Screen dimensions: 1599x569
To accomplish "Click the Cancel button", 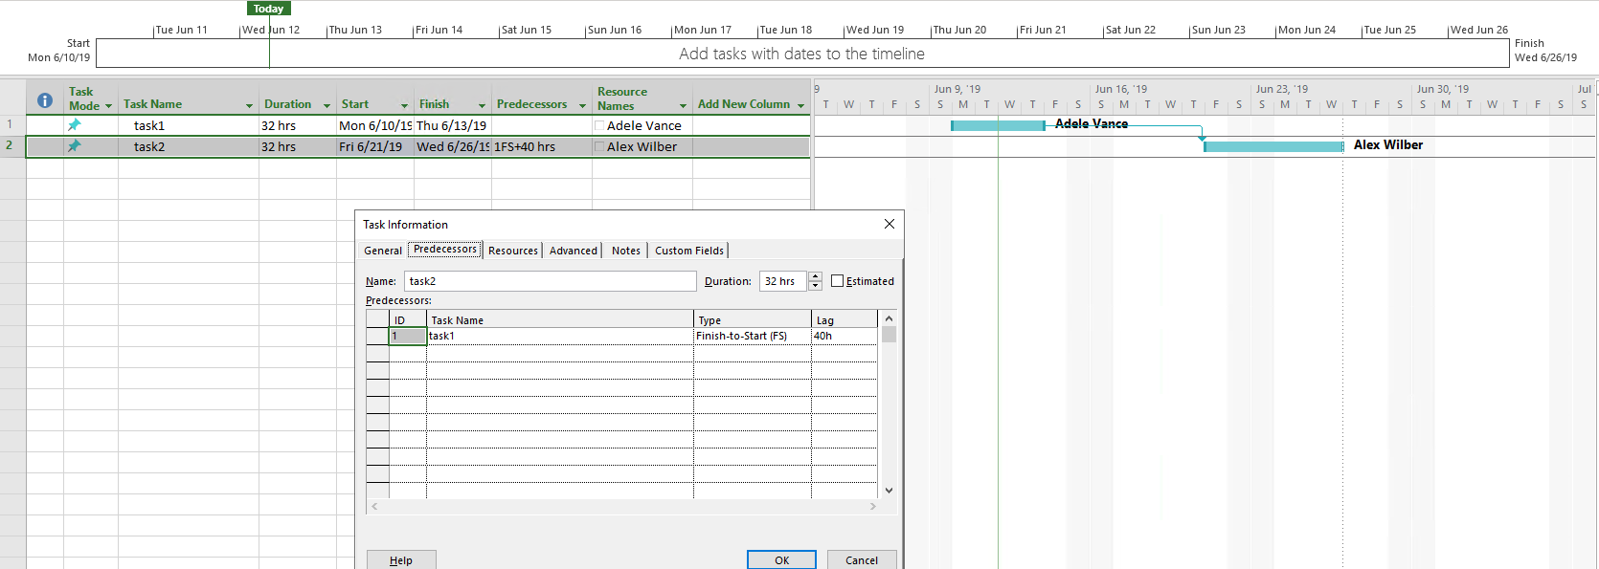I will 862,560.
